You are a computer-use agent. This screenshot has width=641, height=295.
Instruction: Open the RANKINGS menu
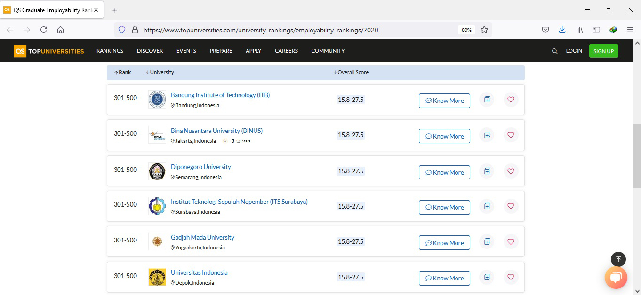[x=110, y=50]
